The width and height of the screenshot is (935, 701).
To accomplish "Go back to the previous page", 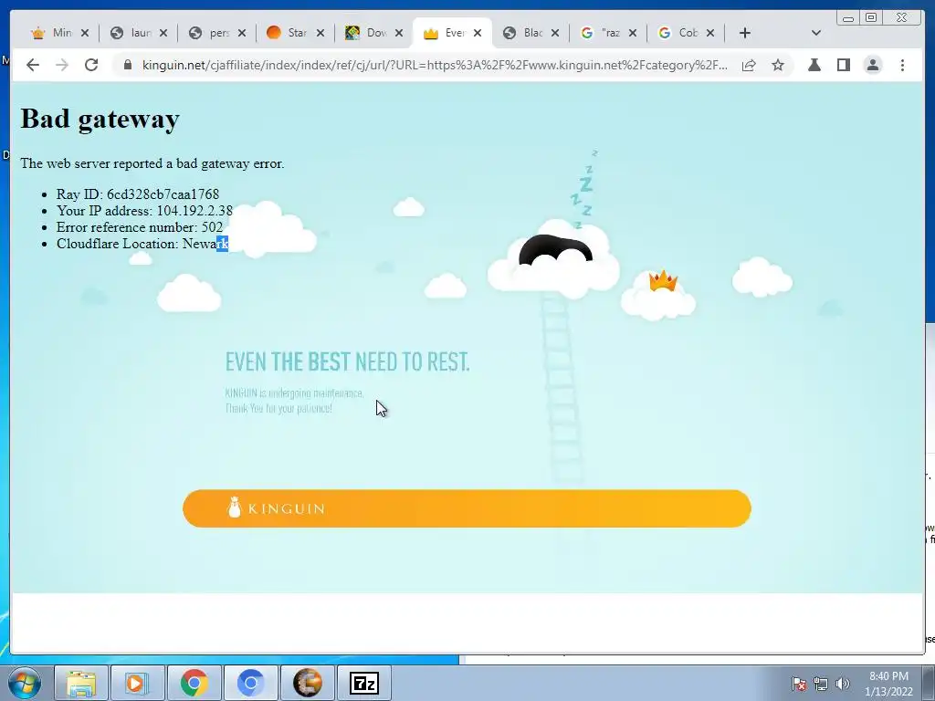I will tap(33, 65).
